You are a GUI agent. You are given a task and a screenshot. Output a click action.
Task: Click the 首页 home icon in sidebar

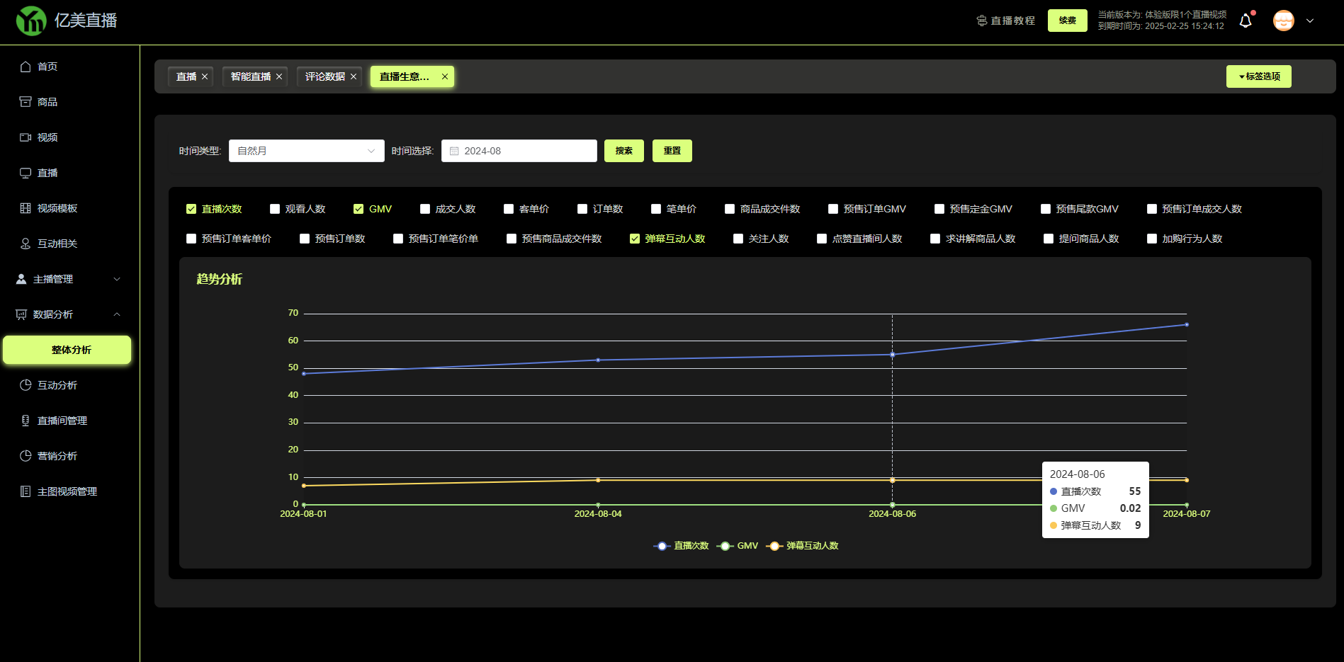(26, 67)
